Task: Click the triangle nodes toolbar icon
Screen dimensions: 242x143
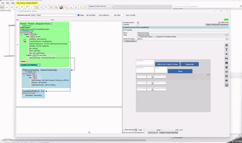Action: coord(81,7)
